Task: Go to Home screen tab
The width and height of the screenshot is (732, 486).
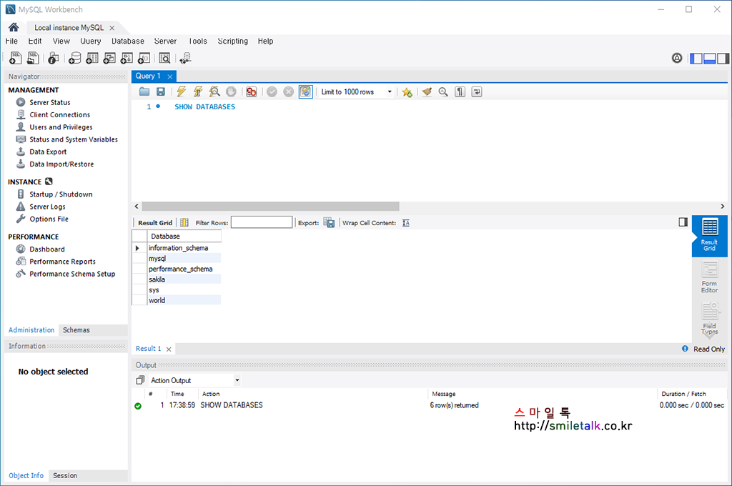Action: pyautogui.click(x=14, y=28)
